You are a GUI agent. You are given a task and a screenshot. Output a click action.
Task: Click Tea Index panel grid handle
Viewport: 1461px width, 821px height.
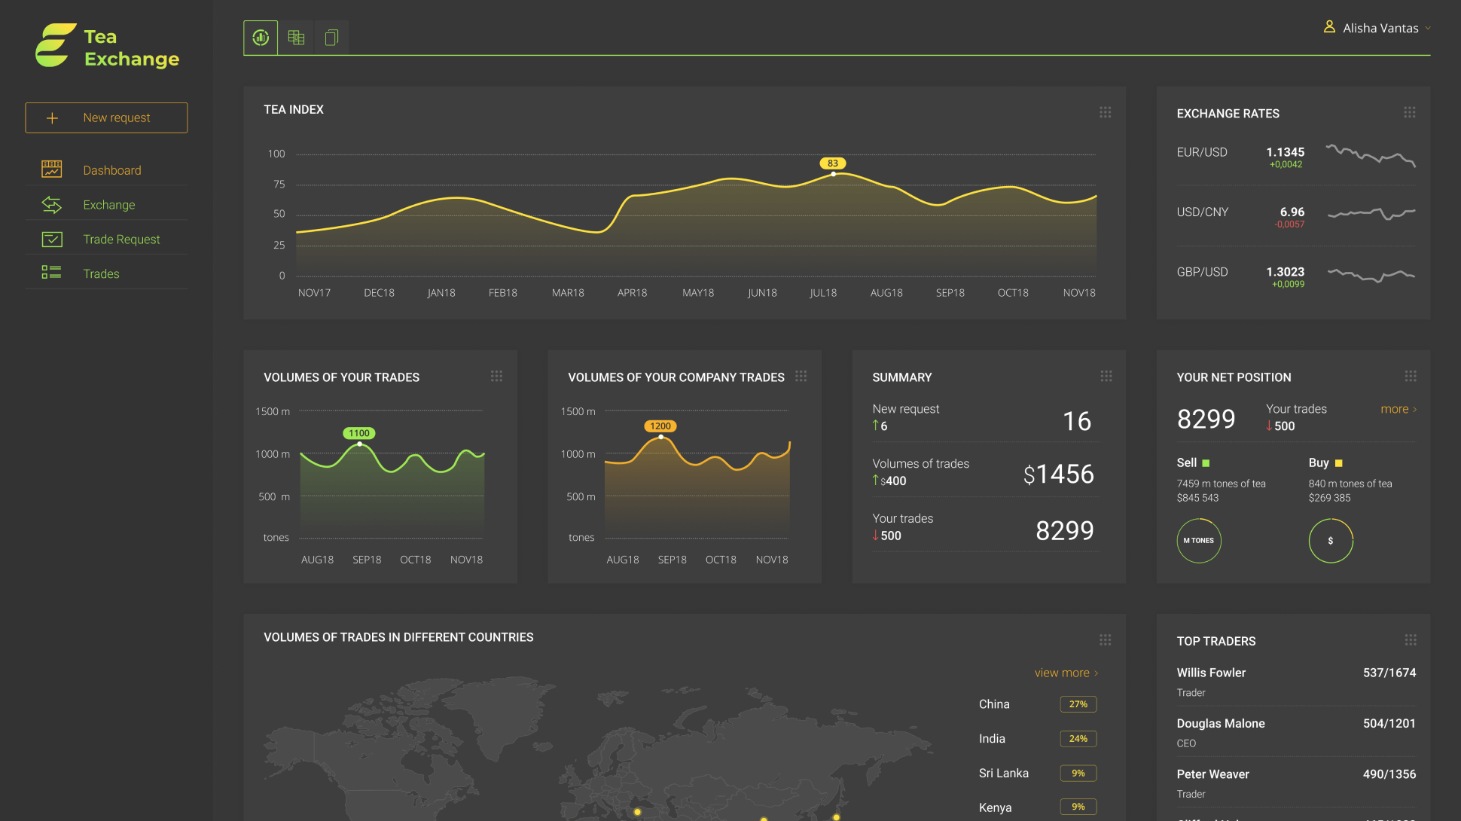point(1105,112)
